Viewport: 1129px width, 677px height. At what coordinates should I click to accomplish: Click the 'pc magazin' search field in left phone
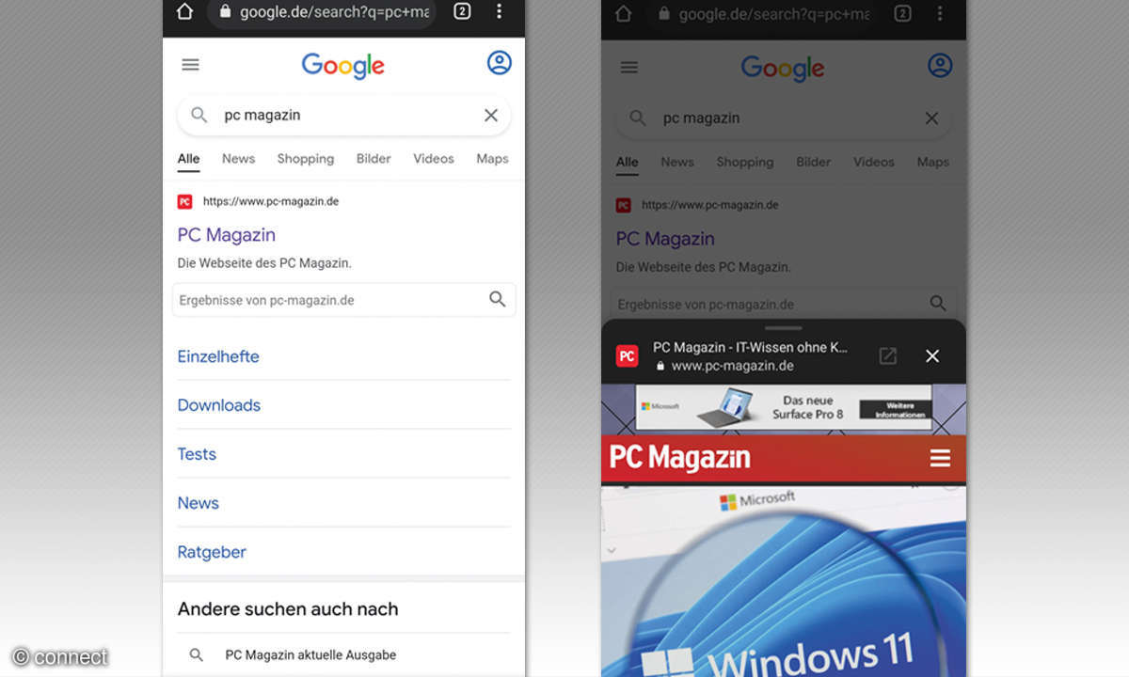[344, 115]
